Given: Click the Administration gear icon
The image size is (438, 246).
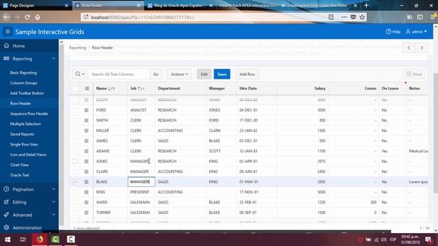Looking at the screenshot, I should click(x=6, y=228).
